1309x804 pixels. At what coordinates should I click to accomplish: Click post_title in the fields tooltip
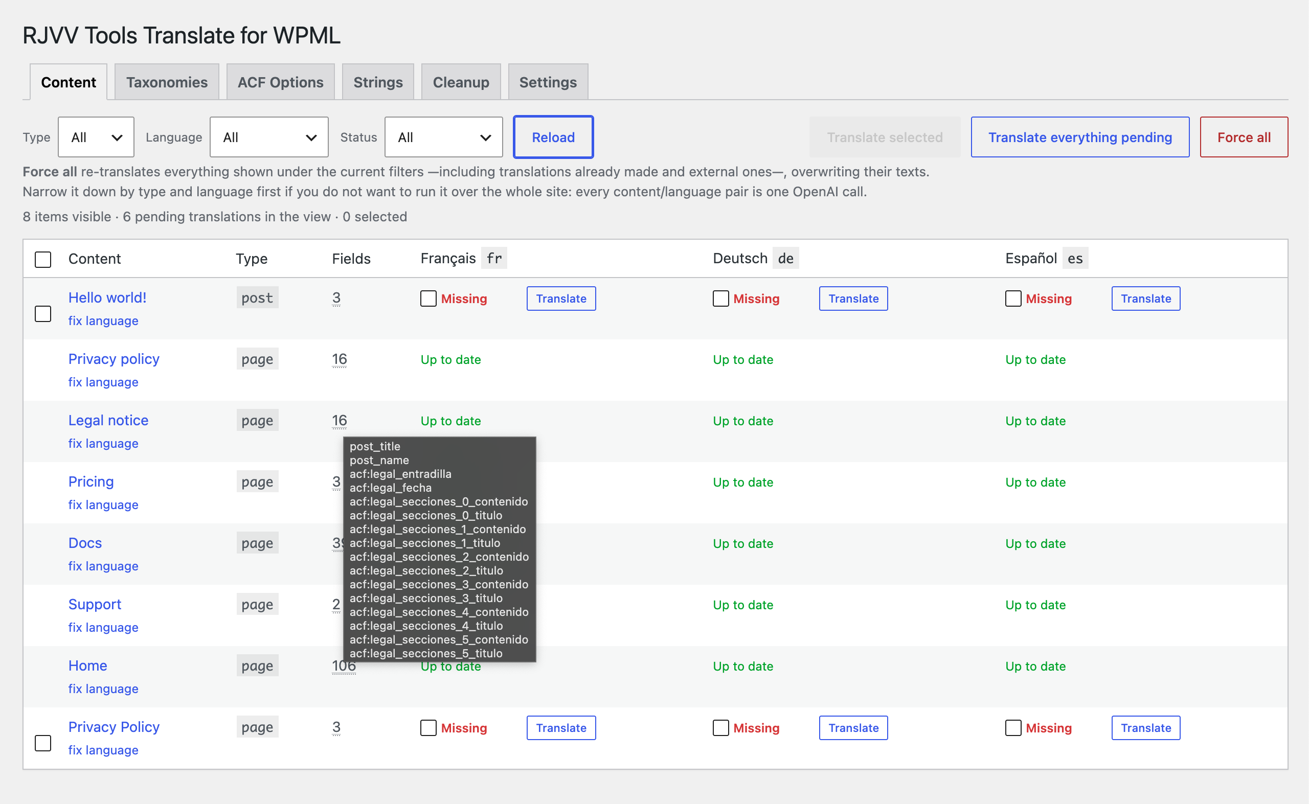pos(374,446)
